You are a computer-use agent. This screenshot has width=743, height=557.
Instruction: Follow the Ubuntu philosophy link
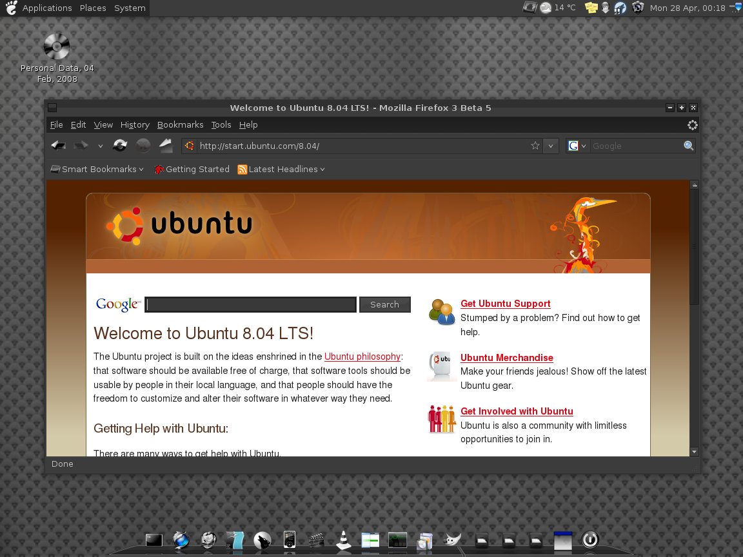tap(362, 356)
